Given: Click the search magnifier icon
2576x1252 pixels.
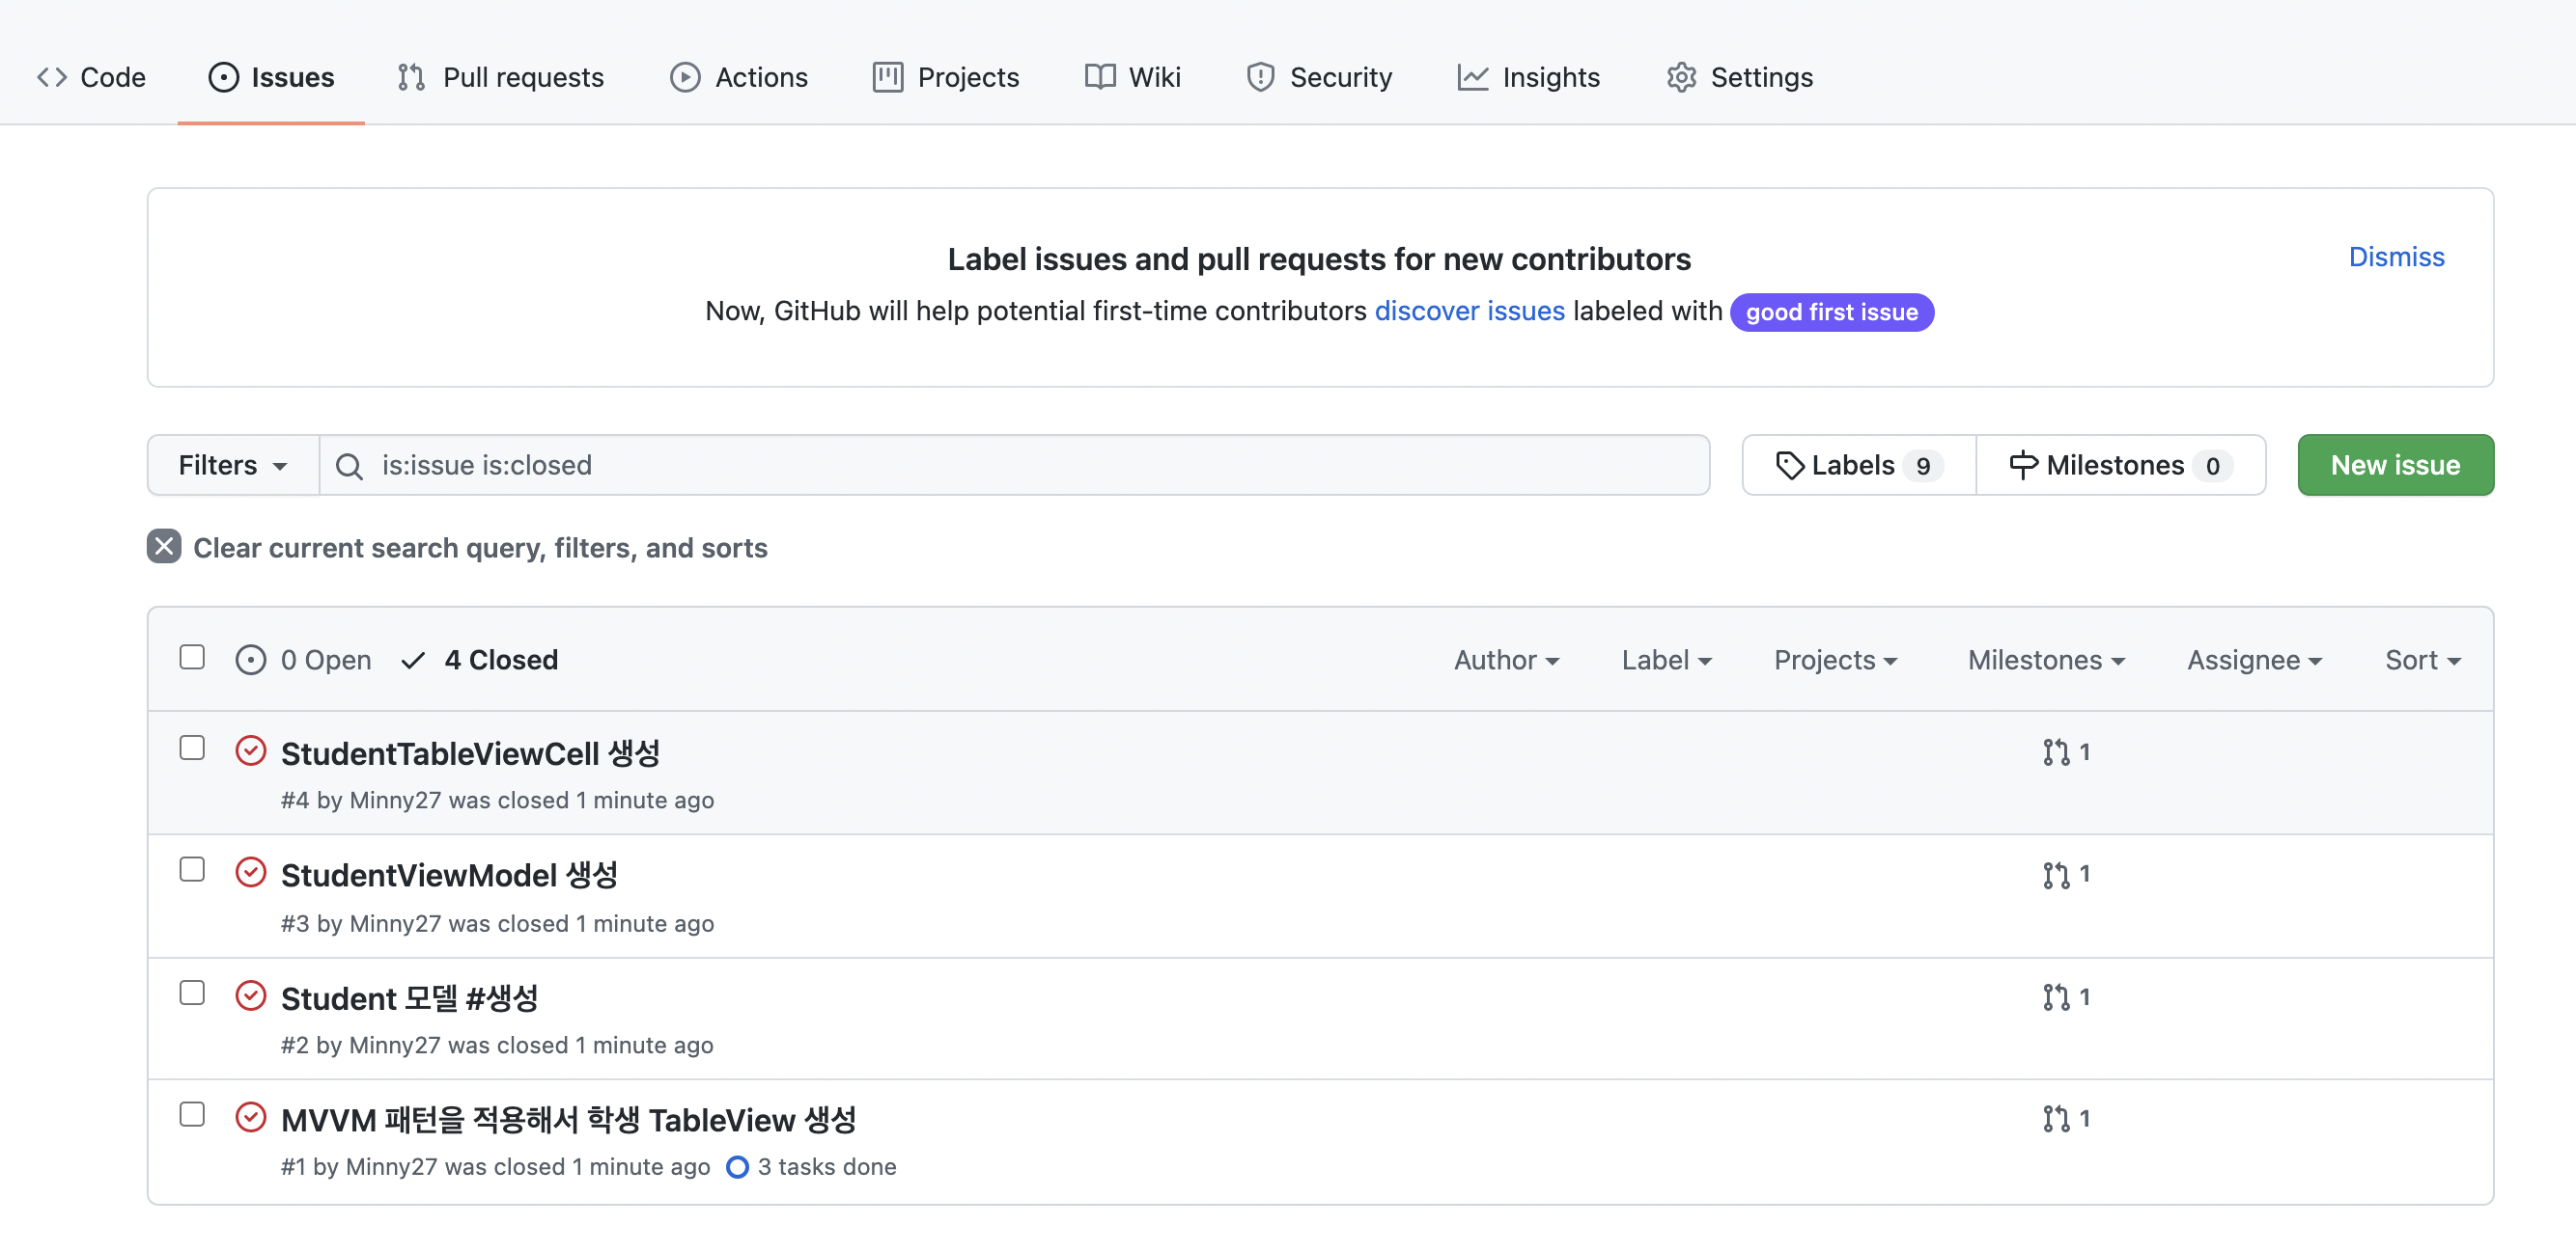Looking at the screenshot, I should coord(349,466).
